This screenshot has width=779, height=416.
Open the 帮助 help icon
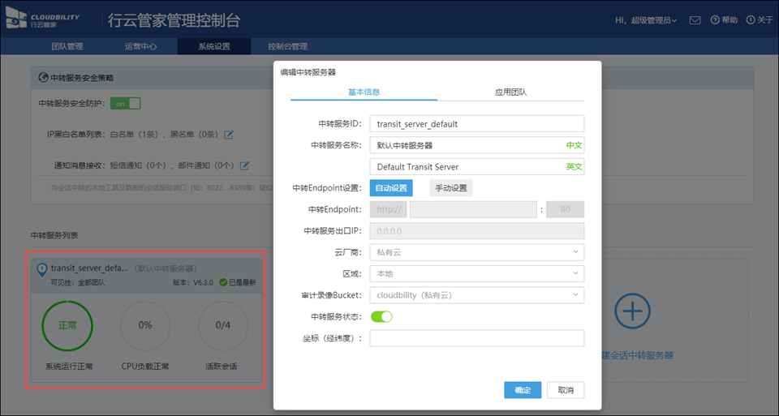coord(715,20)
